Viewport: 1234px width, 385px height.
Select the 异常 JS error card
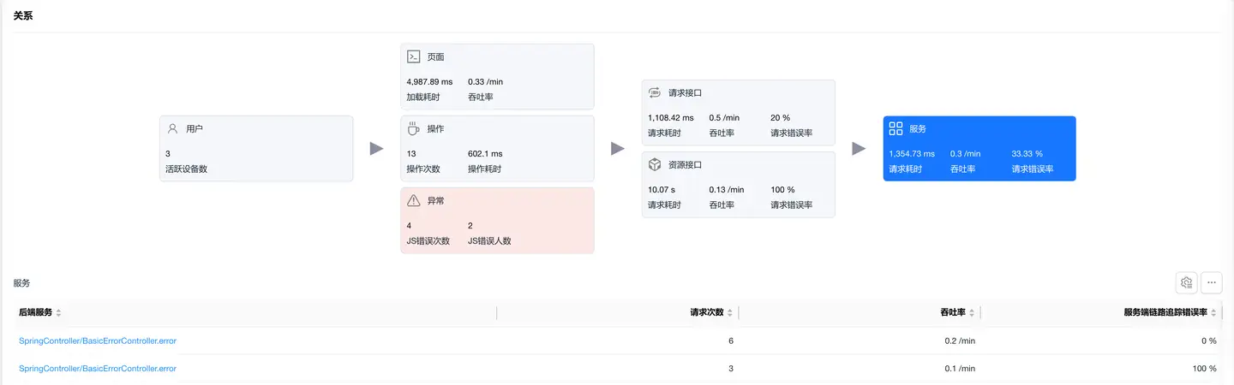pos(497,221)
